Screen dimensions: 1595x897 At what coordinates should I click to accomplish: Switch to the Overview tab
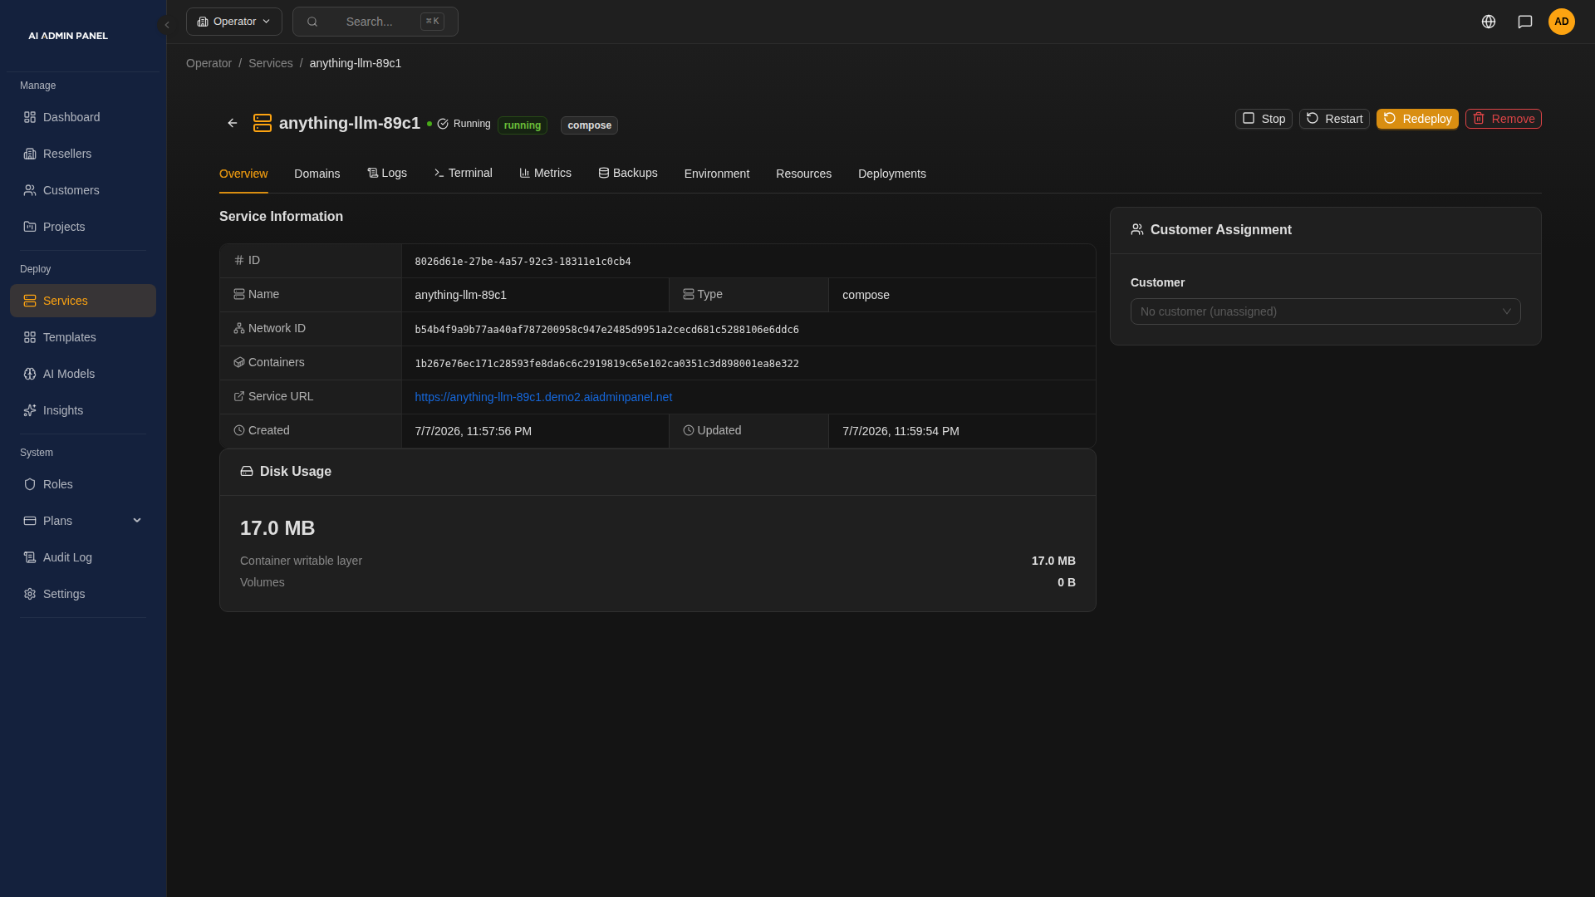click(x=243, y=174)
